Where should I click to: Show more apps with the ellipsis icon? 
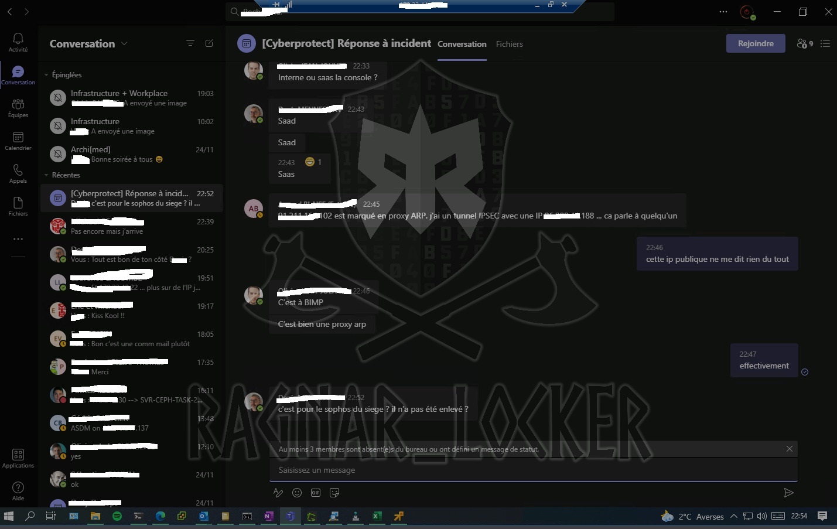click(18, 239)
